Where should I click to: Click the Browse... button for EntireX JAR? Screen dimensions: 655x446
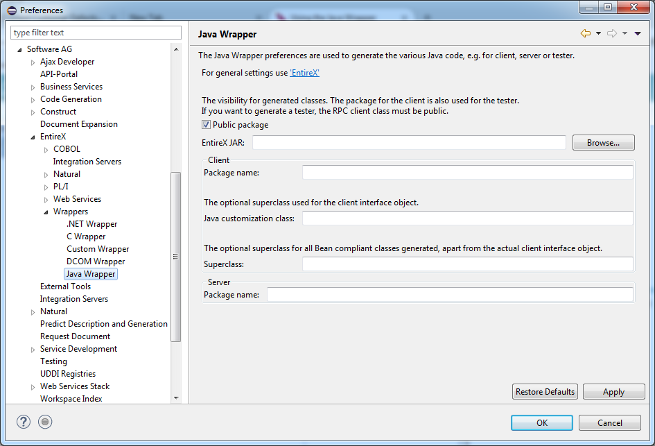(603, 142)
